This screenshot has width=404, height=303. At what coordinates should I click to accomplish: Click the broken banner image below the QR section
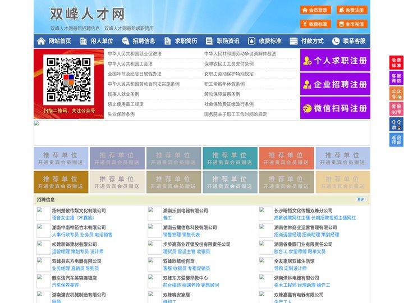[x=202, y=133]
